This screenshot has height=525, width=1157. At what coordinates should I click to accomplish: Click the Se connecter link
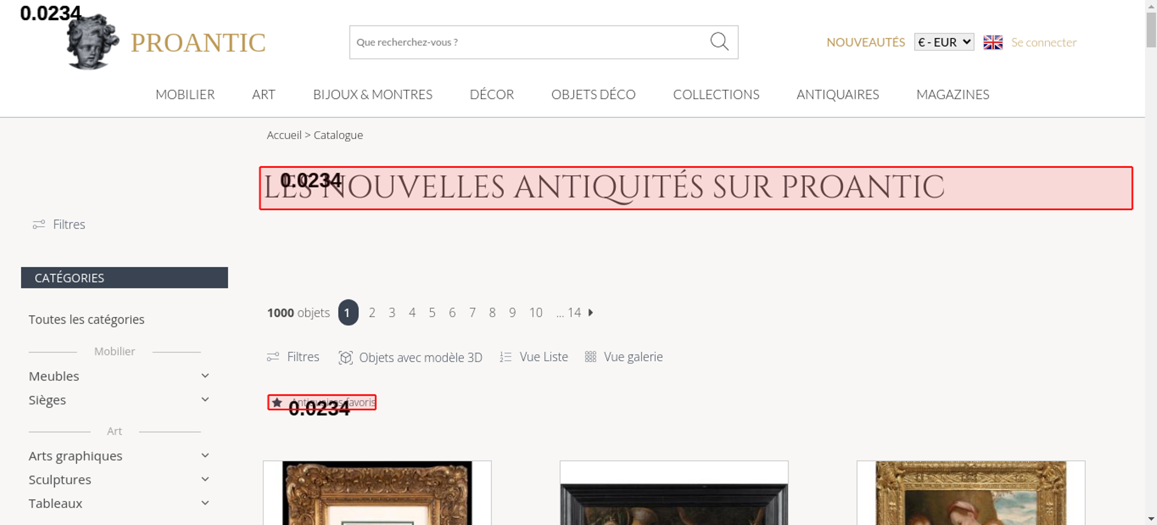(1044, 42)
